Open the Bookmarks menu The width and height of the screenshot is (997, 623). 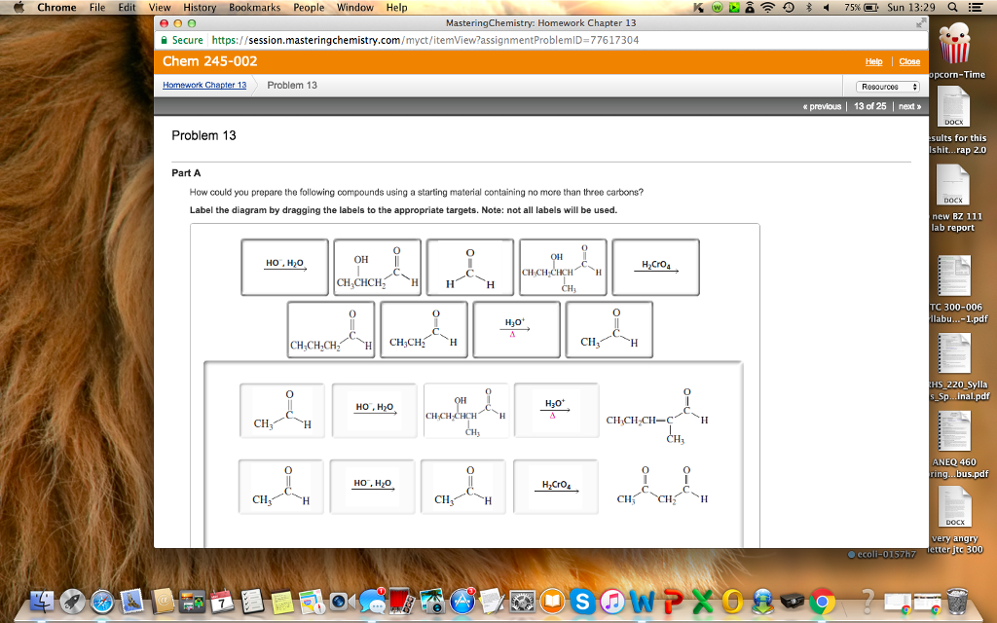click(x=255, y=7)
